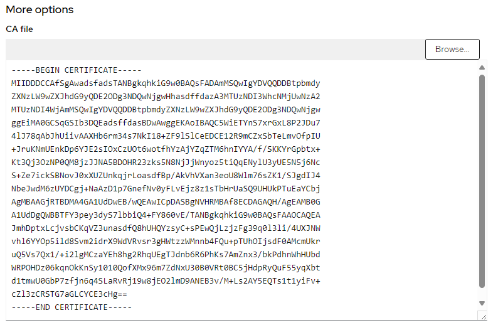This screenshot has width=493, height=325.
Task: Place cursor in line starting MIIDDDCCAfSgAwads
Action: coord(166,83)
